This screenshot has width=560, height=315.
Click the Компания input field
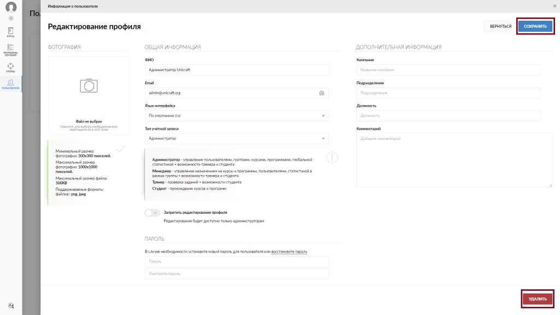(448, 70)
